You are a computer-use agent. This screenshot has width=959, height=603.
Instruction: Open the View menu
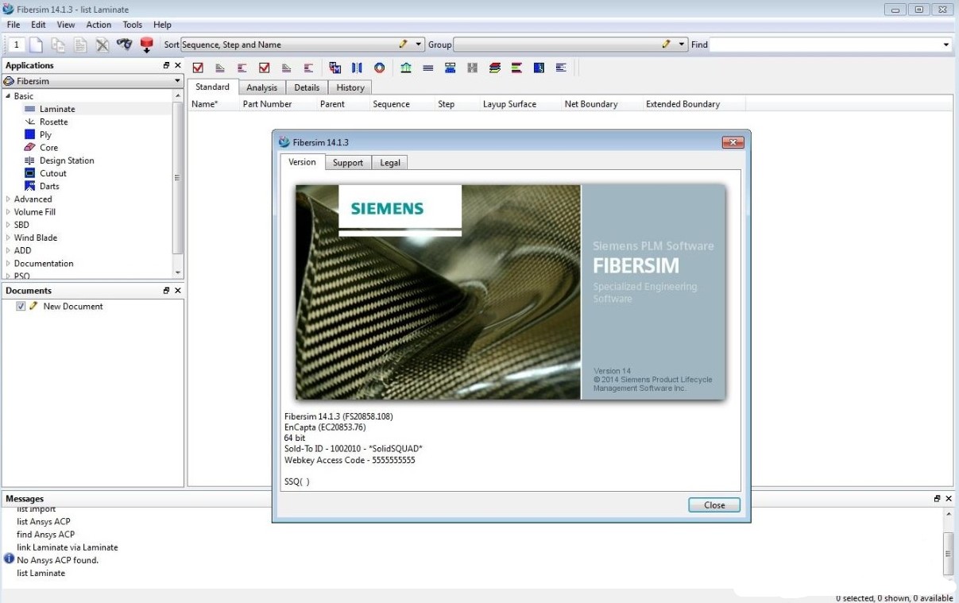66,25
